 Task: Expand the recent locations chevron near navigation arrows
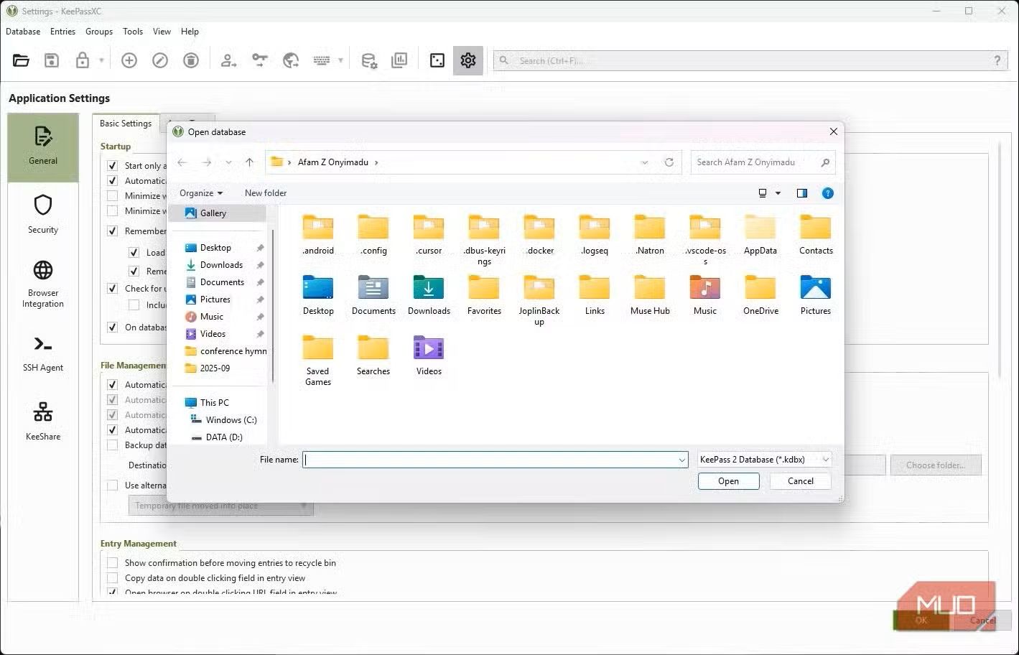pyautogui.click(x=228, y=162)
